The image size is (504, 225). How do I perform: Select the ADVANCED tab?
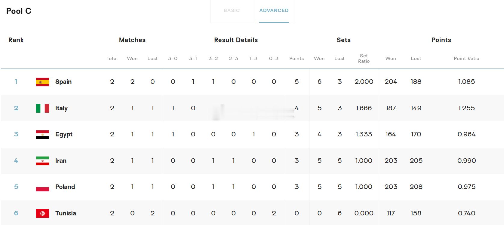[x=274, y=11]
